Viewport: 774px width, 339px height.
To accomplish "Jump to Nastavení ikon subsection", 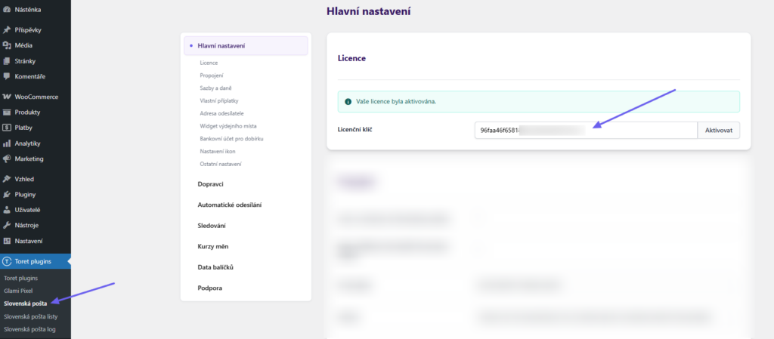I will tap(218, 151).
